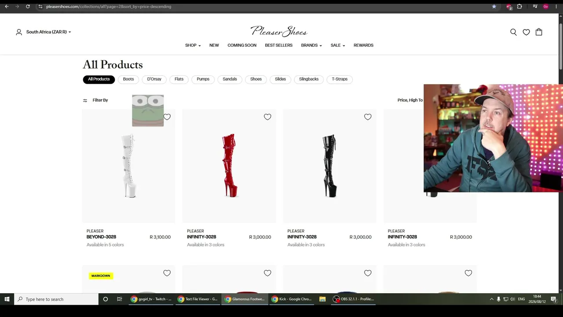Open the BEST SELLERS menu item

(278, 45)
